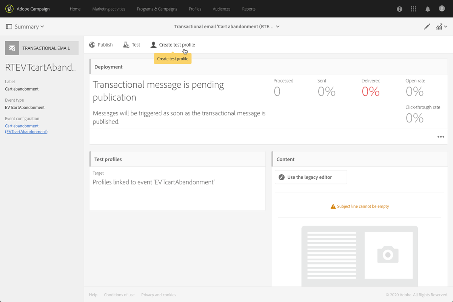Click the pencil edit icon top right

click(x=427, y=26)
